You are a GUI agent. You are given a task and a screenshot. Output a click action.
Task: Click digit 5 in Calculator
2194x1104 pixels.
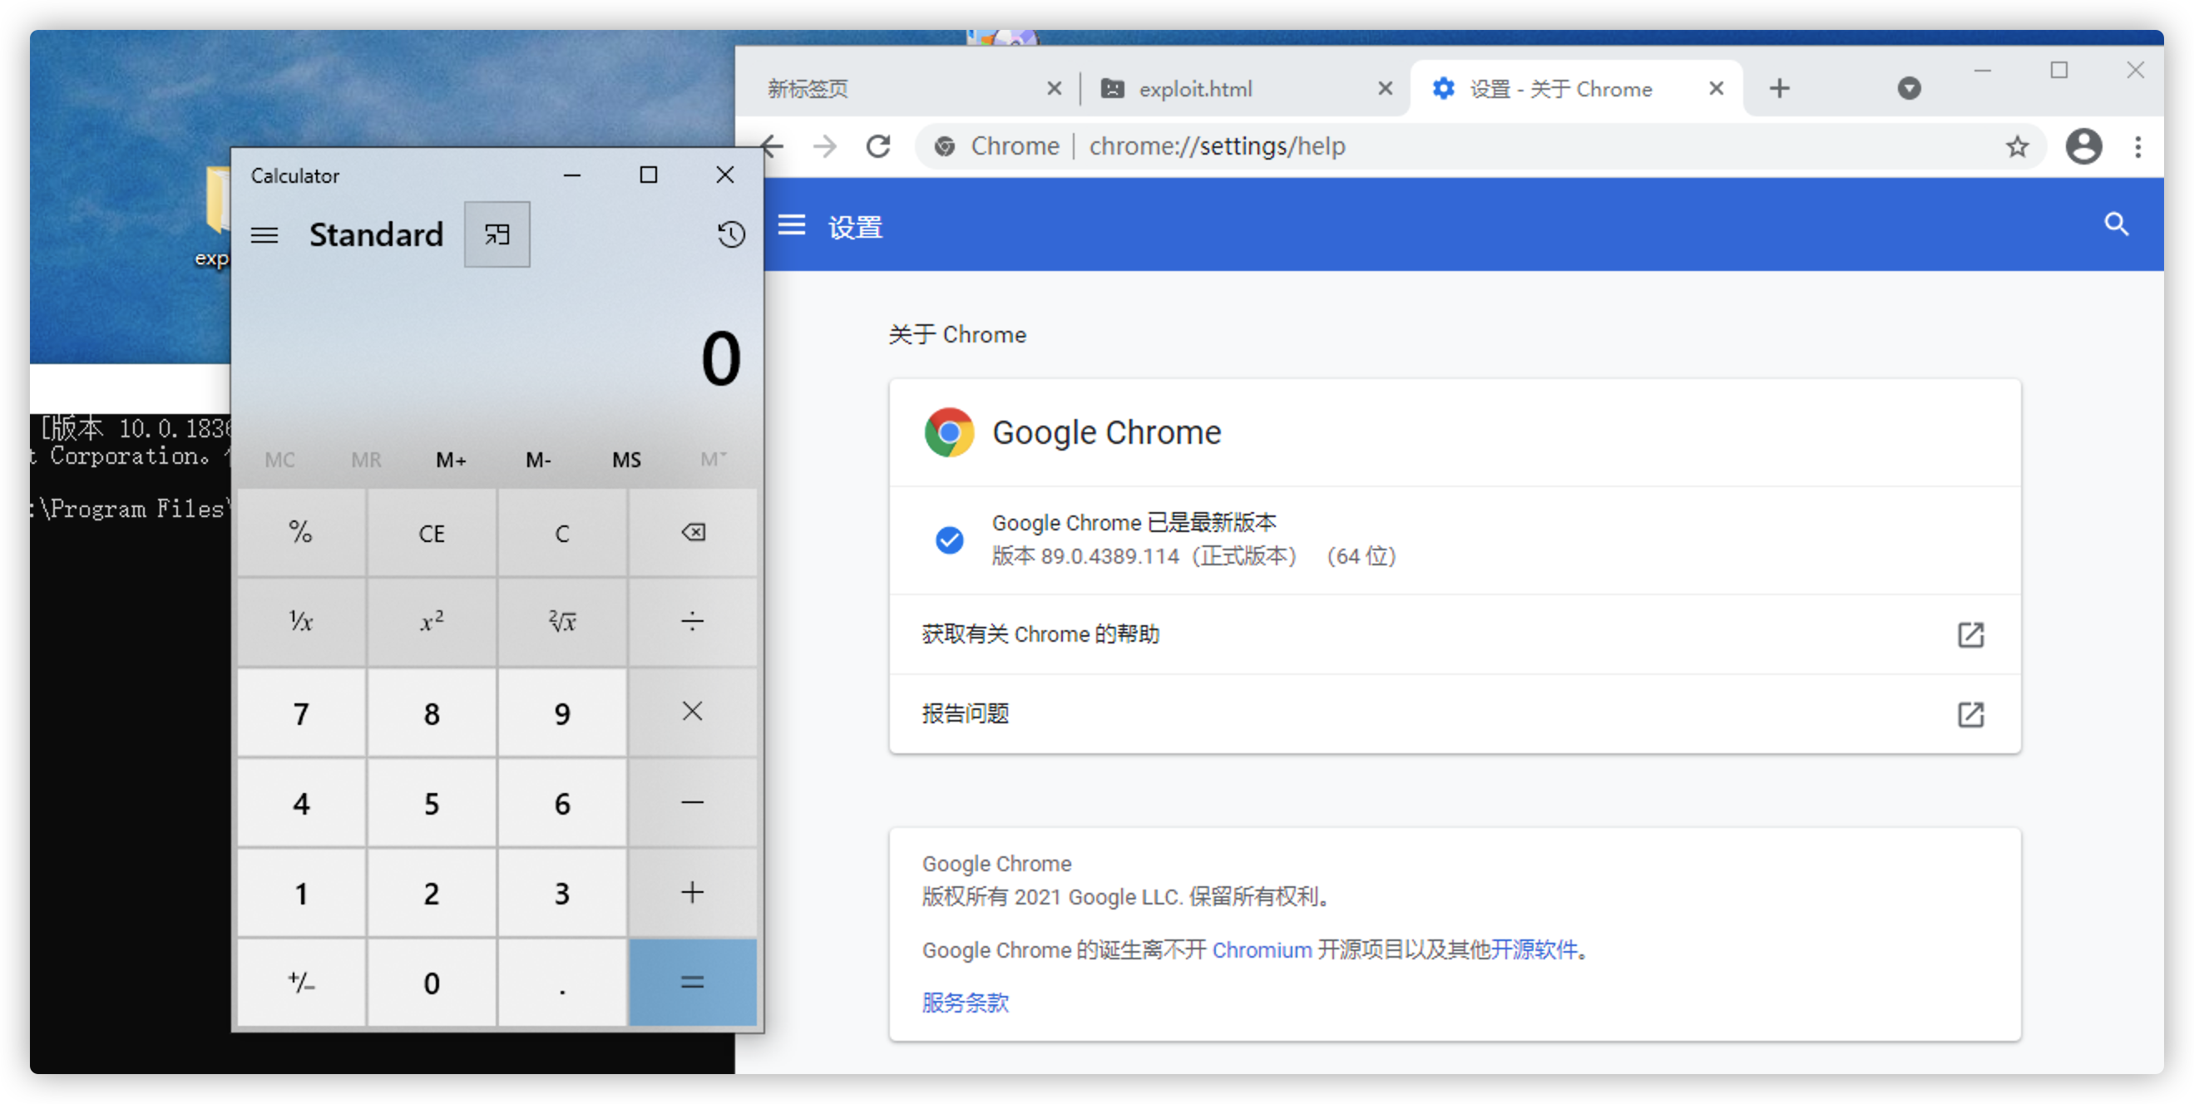[432, 803]
